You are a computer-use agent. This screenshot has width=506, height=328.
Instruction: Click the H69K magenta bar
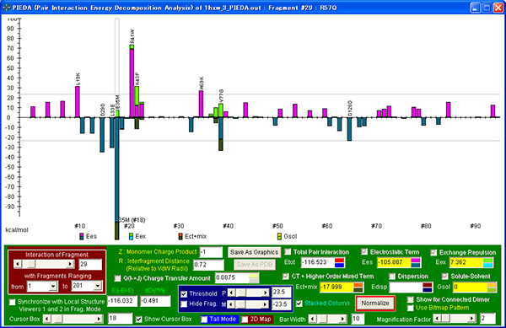click(201, 105)
